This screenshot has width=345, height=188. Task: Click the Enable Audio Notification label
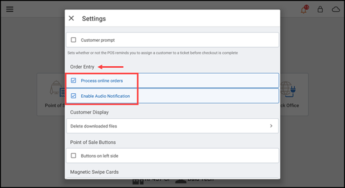click(105, 96)
